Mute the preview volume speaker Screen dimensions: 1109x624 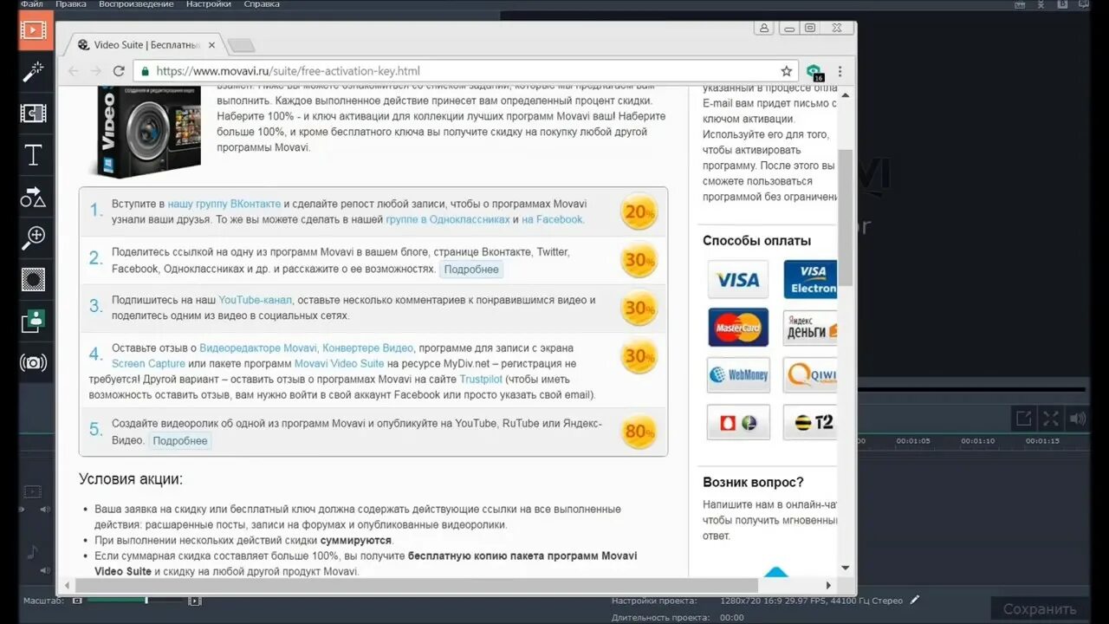point(1078,419)
